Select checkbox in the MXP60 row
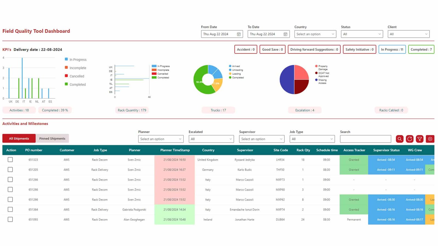 10,189
